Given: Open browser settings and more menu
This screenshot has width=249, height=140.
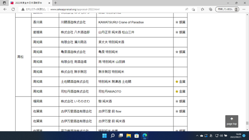Looking at the screenshot, I should pyautogui.click(x=244, y=9).
